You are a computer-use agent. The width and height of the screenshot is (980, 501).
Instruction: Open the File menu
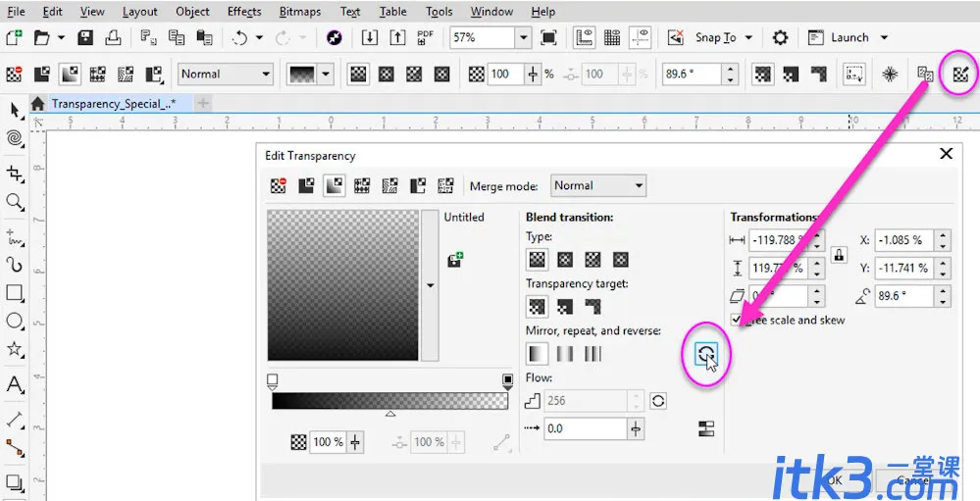click(x=16, y=11)
